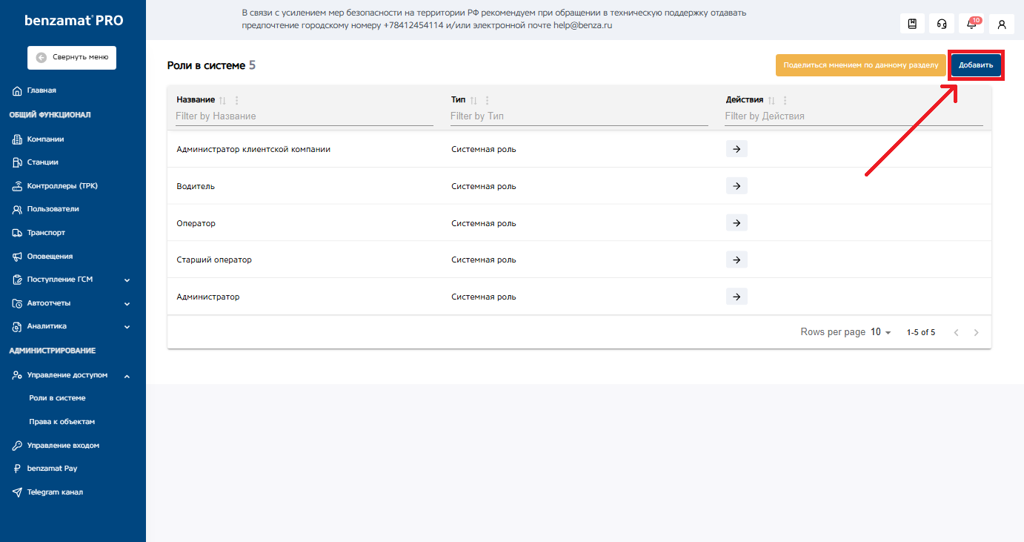1024x542 pixels.
Task: Open the Rows per page dropdown
Action: coord(881,332)
